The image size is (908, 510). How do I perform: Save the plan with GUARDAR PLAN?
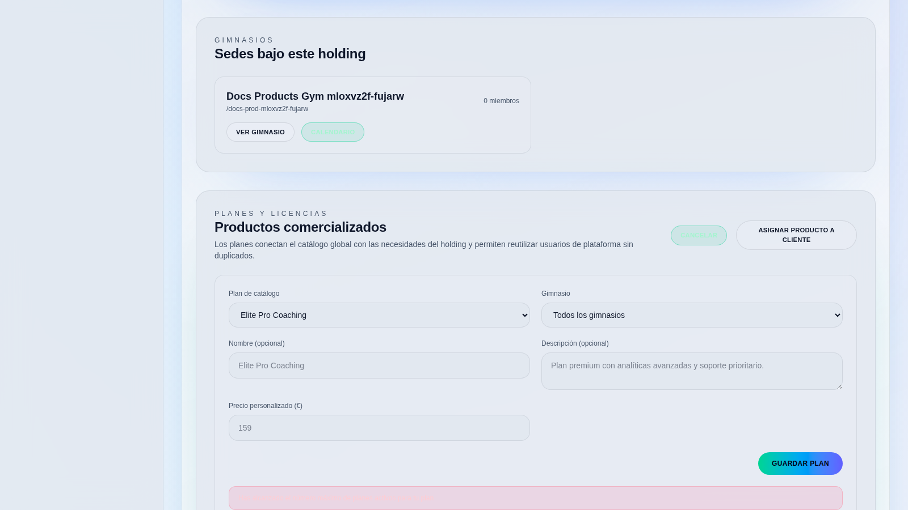[800, 464]
